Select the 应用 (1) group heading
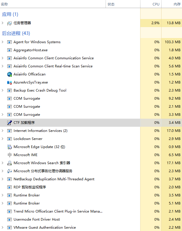The image size is (182, 231). [10, 14]
